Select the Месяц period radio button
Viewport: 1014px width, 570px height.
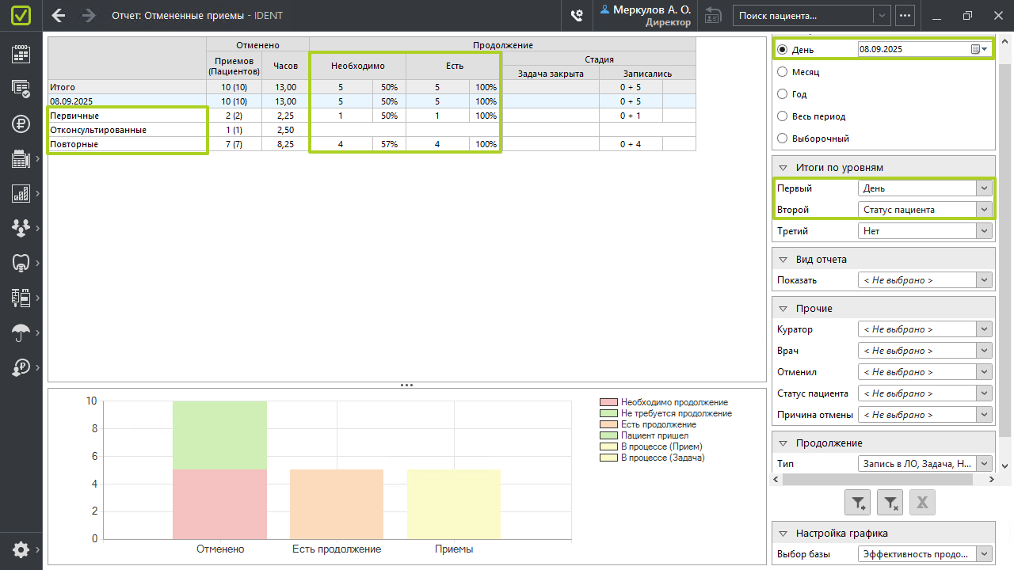click(x=783, y=72)
